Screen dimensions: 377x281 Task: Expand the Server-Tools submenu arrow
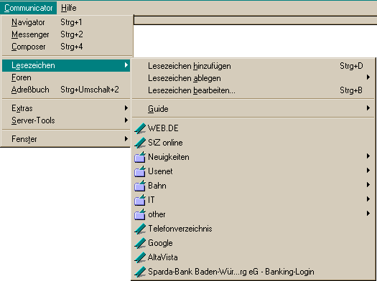tap(126, 120)
